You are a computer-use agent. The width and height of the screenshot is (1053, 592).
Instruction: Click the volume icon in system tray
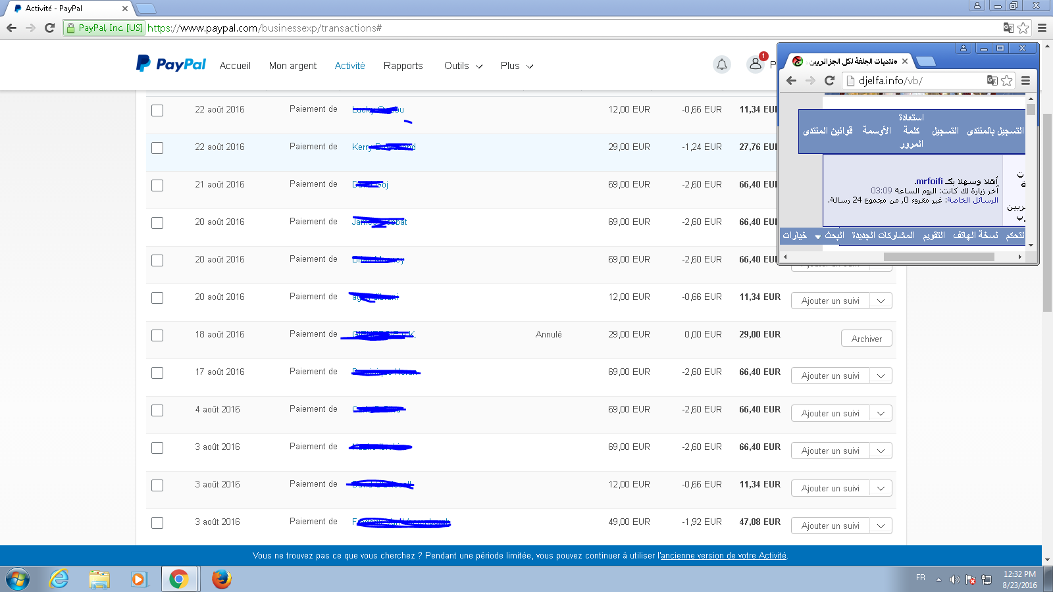pos(954,580)
